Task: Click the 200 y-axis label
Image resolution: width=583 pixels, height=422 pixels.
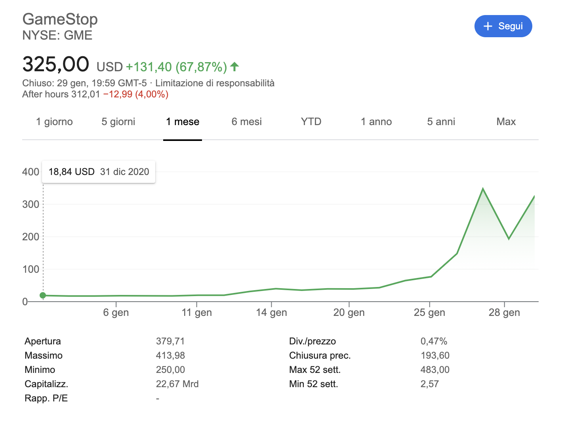Action: (x=31, y=237)
